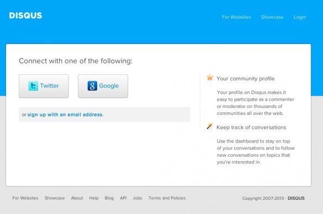This screenshot has width=323, height=214.
Task: Open About footer link
Action: pyautogui.click(x=77, y=198)
